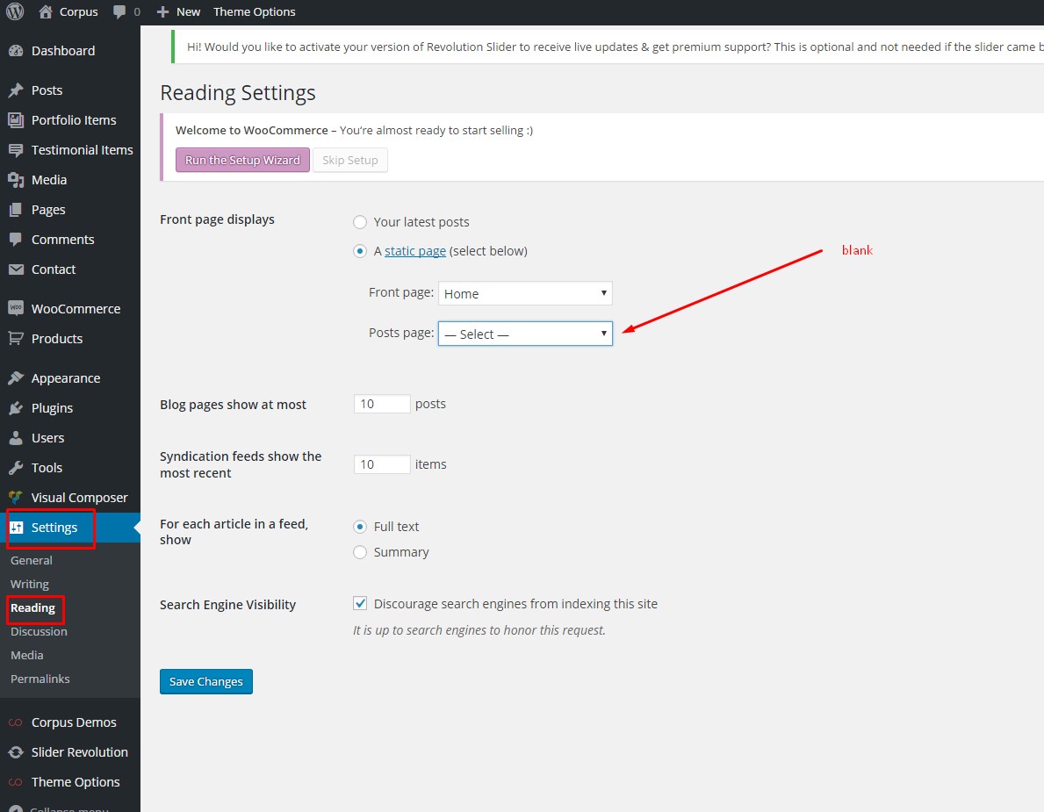
Task: Click the Settings sliders icon
Action: click(x=16, y=527)
